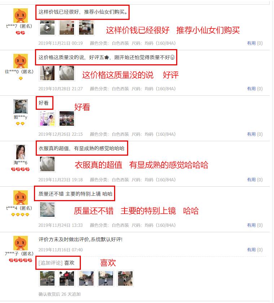Click the yellow diamond badge under 往***0
This screenshot has height=303, width=274.
21,78
